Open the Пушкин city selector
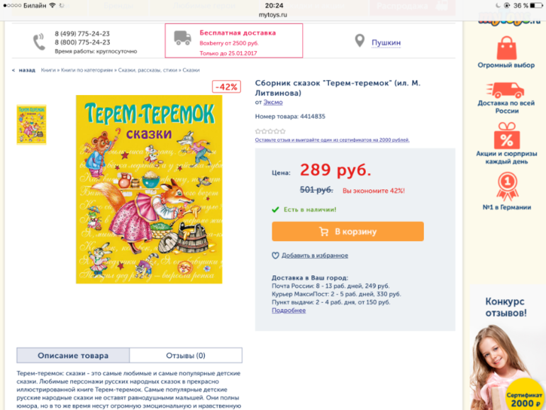Screen dimensions: 546x410 point(386,43)
